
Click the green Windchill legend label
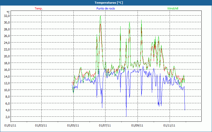[173, 8]
